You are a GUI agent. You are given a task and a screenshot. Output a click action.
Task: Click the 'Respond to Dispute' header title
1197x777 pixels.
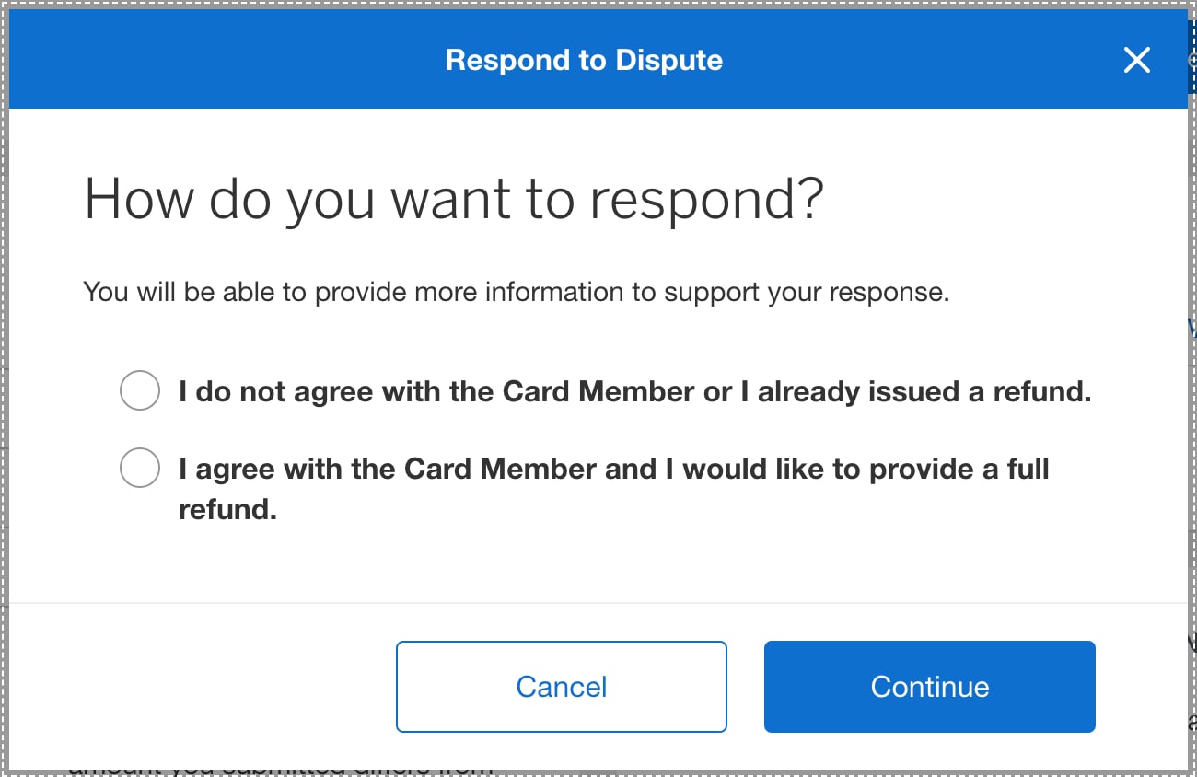[x=584, y=61]
